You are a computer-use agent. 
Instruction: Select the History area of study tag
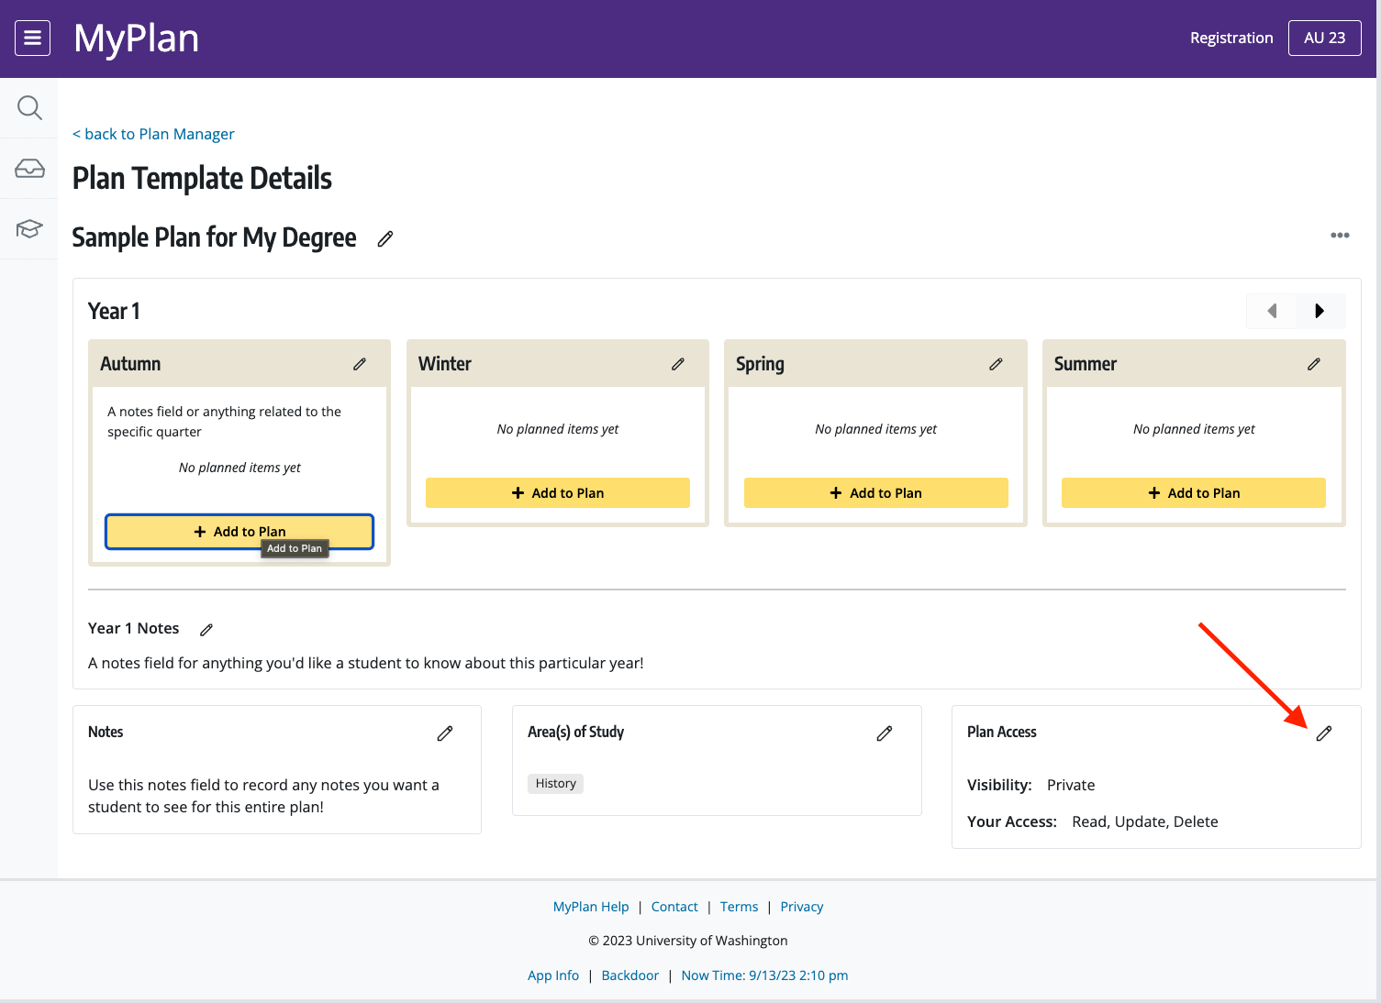tap(556, 784)
